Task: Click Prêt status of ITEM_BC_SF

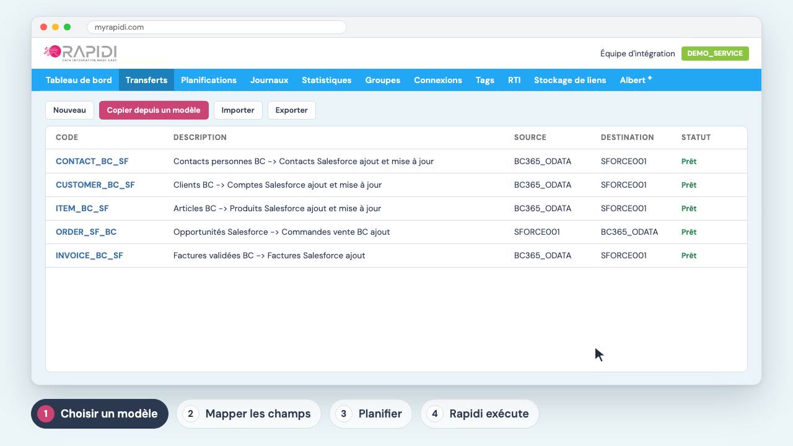Action: click(x=689, y=208)
